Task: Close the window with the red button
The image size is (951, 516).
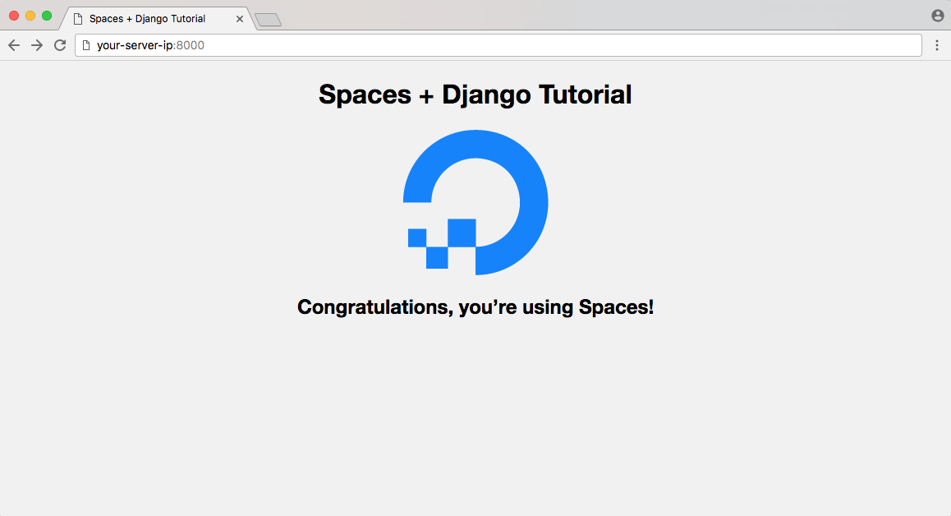Action: pyautogui.click(x=14, y=16)
